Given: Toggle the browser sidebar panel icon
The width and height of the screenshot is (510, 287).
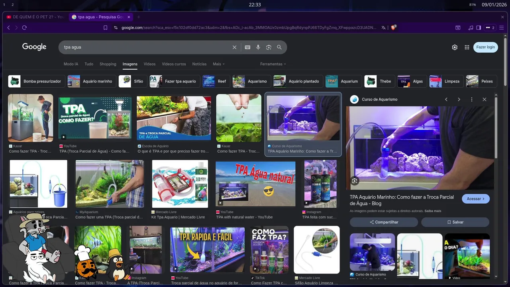Looking at the screenshot, I should (x=479, y=28).
